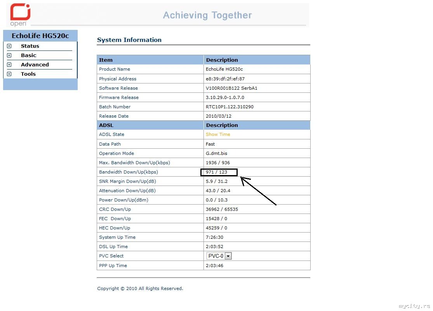Image resolution: width=433 pixels, height=311 pixels.
Task: Select the Power value 0.0 / 10.3
Action: coord(217,200)
